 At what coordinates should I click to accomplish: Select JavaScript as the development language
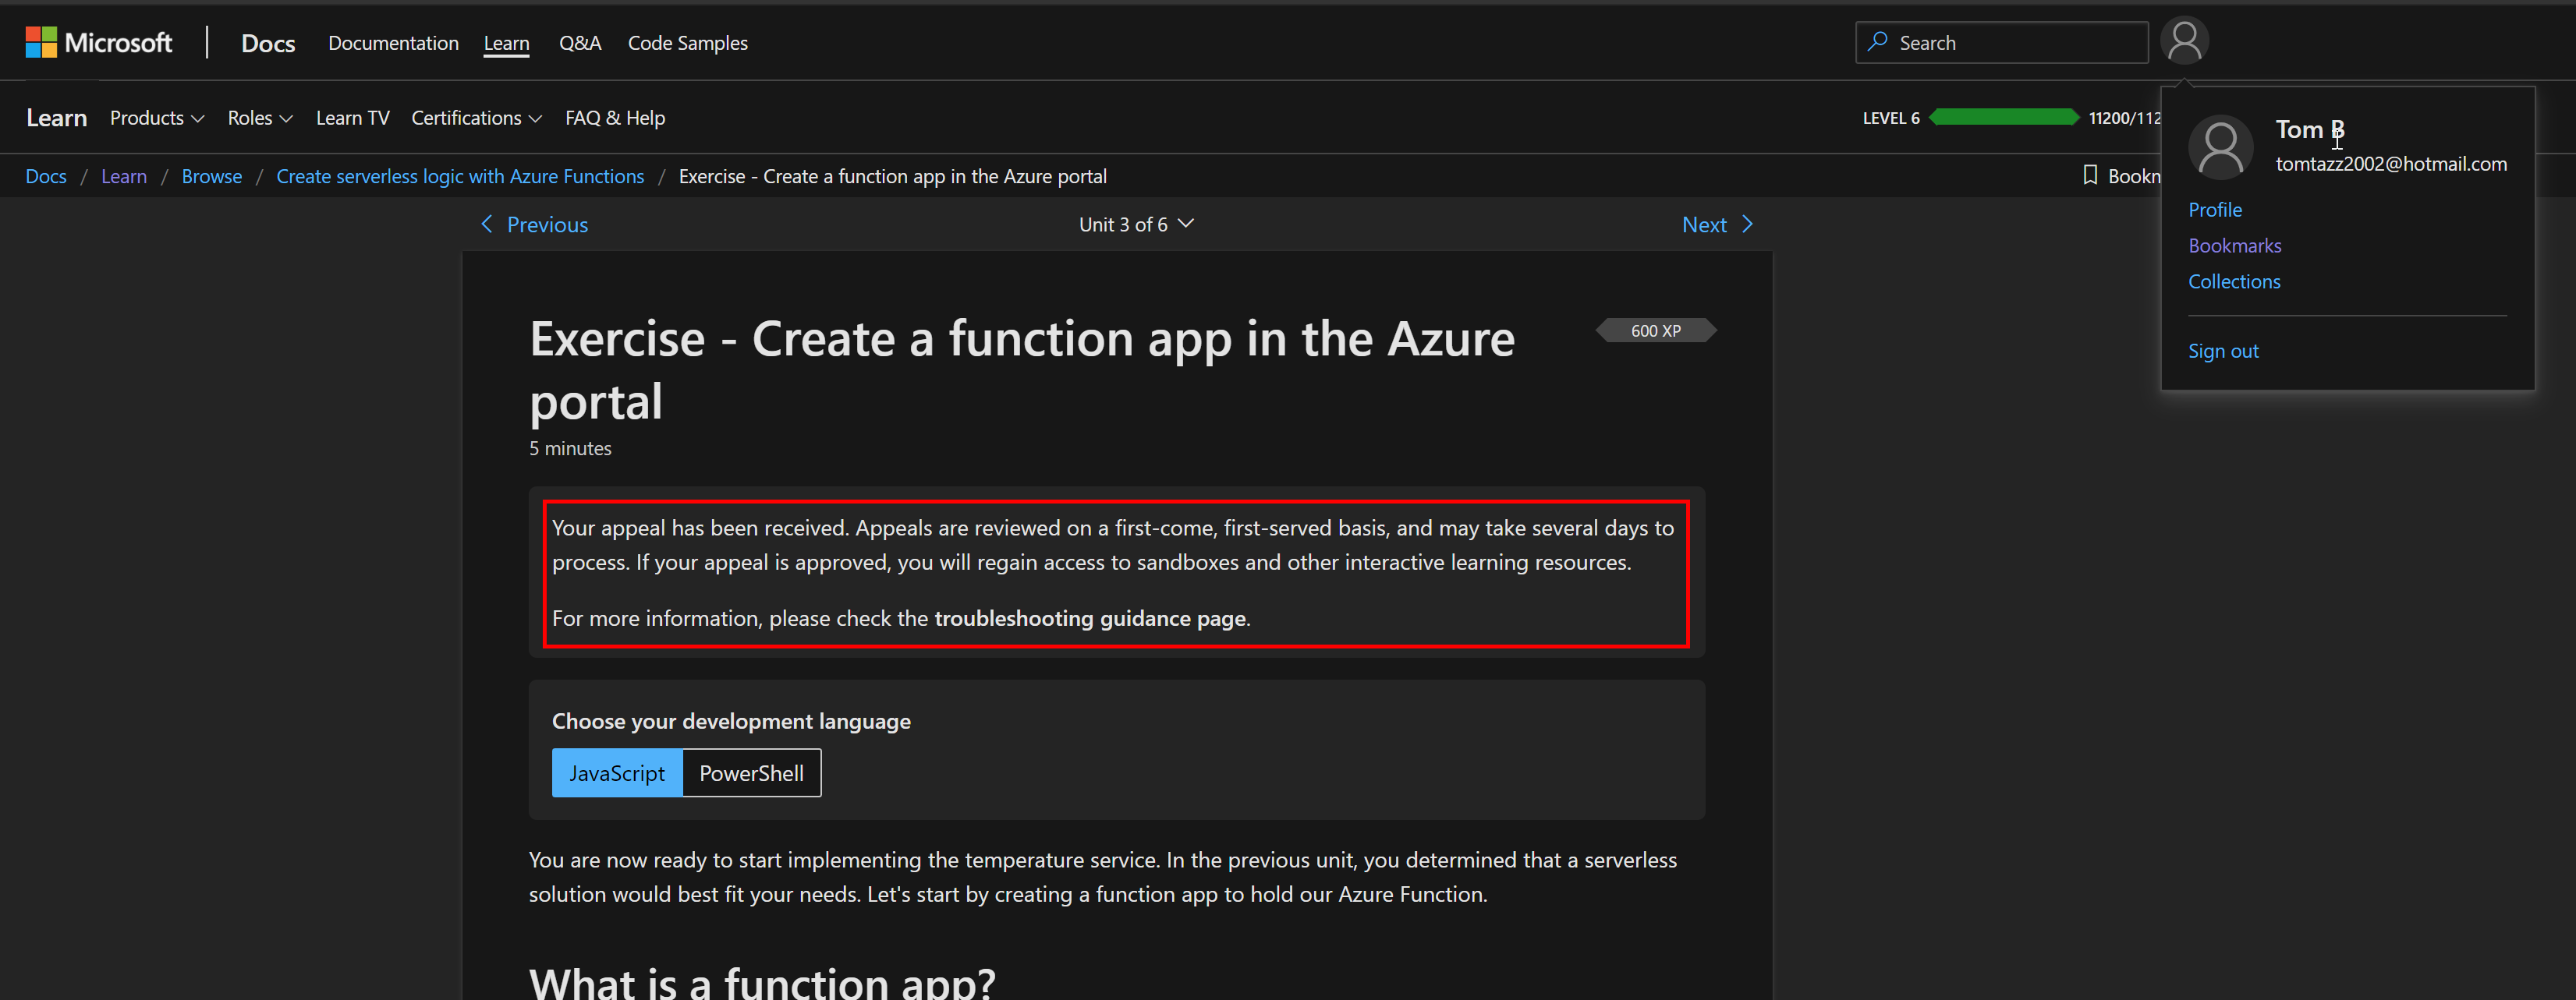pos(616,772)
